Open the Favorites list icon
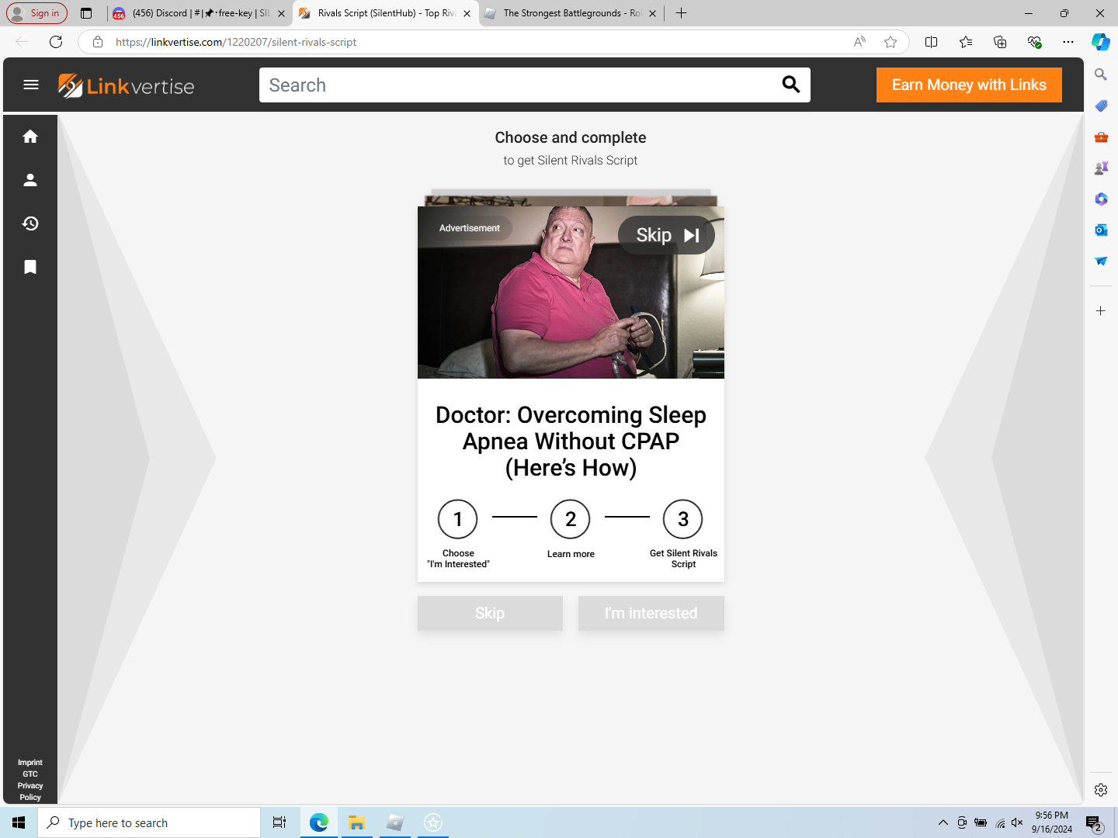1118x838 pixels. [x=966, y=42]
